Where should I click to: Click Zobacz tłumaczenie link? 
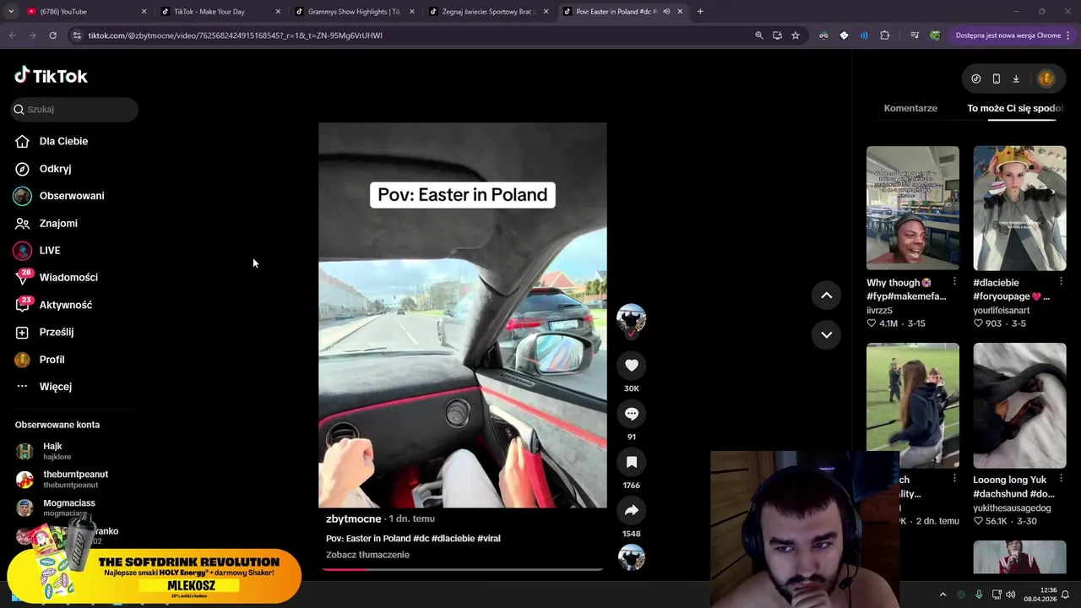pos(367,555)
